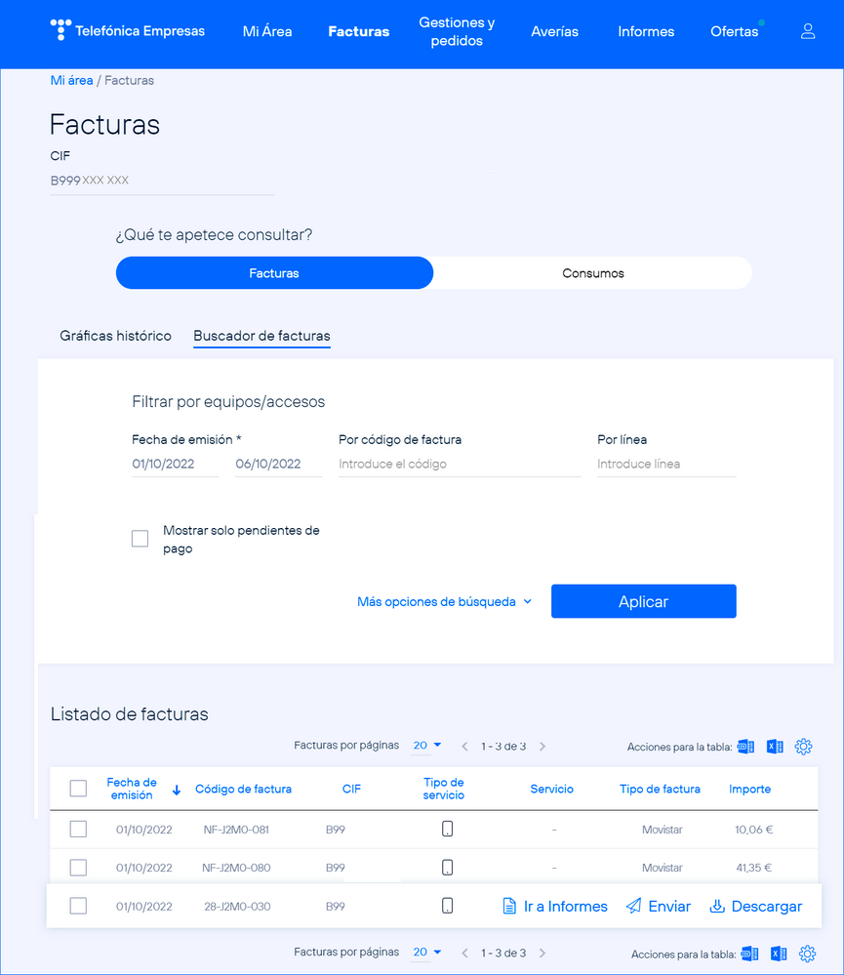Click Excel export icon above the table
Screen dimensions: 844x975
click(x=775, y=747)
